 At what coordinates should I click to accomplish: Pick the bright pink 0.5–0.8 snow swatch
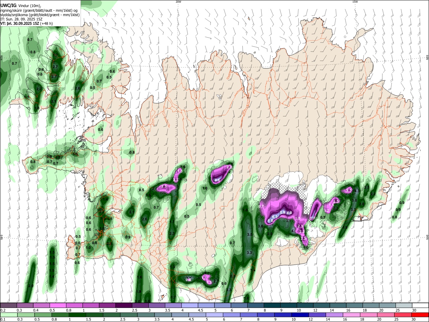tap(58, 306)
